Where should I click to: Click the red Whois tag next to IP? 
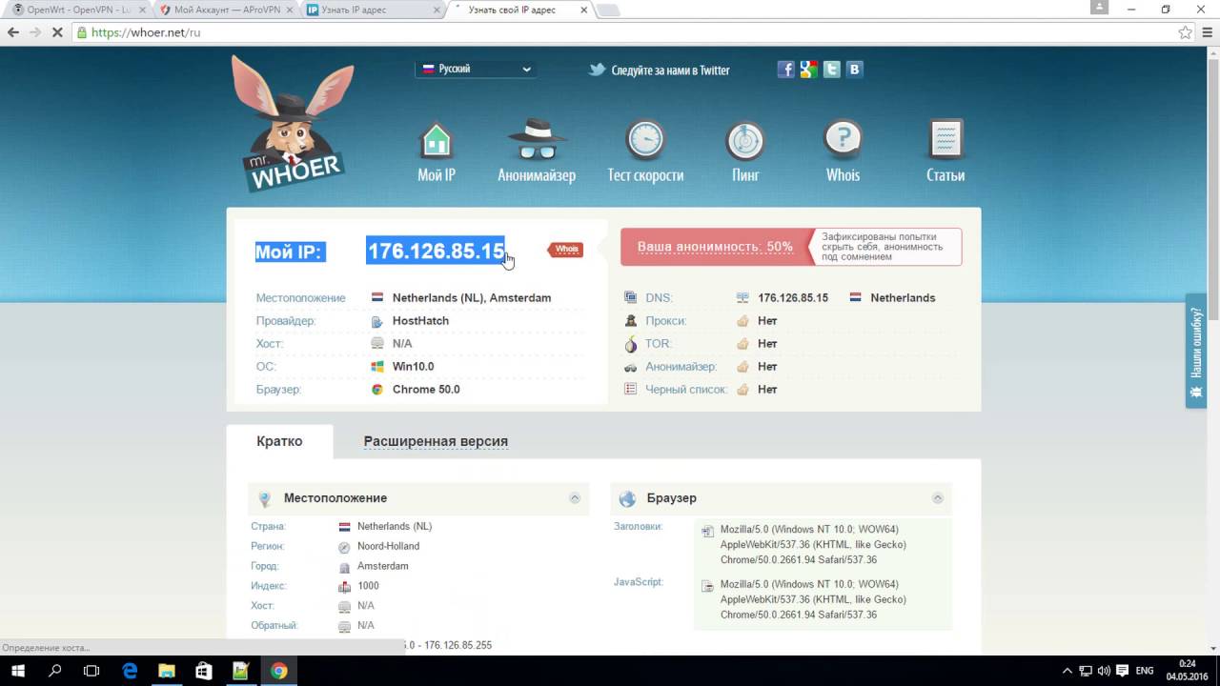[x=565, y=250]
